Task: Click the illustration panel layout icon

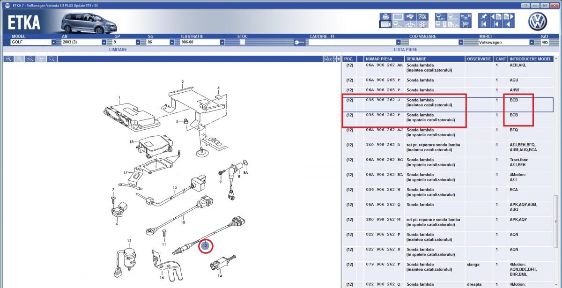Action: coord(328,59)
